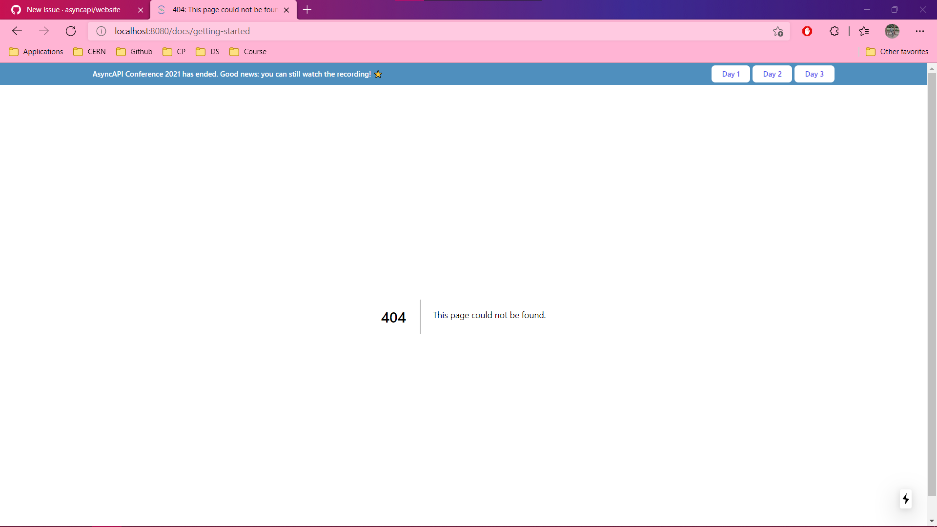Open the browser Settings and more menu
Viewport: 937px width, 527px height.
pos(920,31)
